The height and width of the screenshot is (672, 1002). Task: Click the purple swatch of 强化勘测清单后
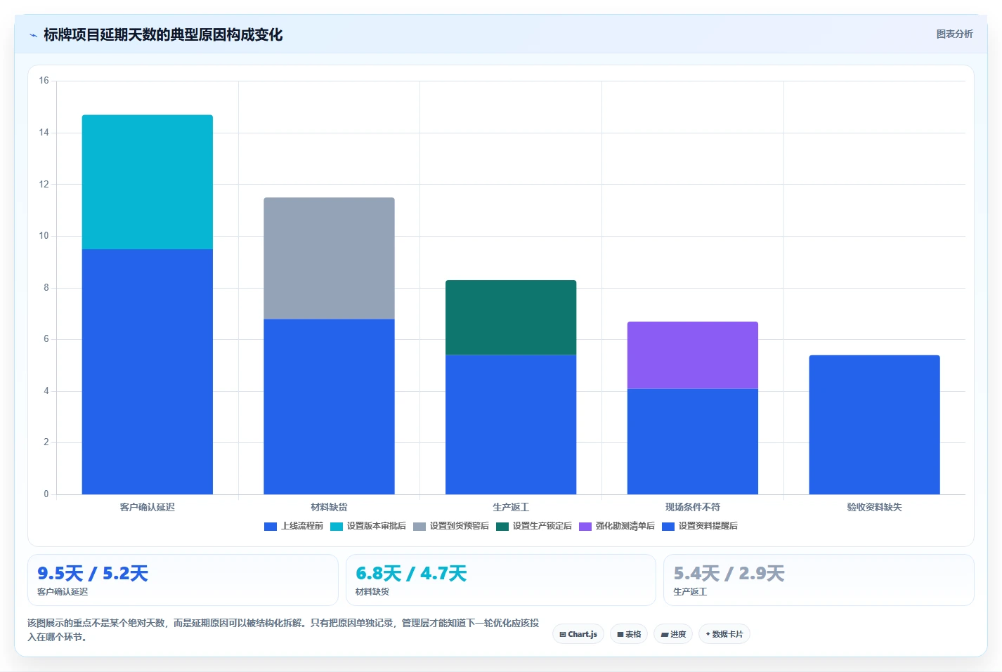coord(585,527)
